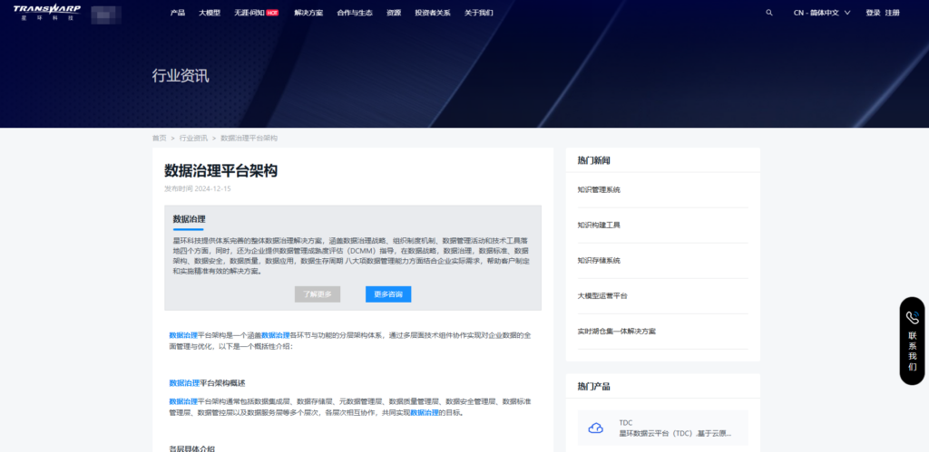929x452 pixels.
Task: Click the phone icon on contact widget
Action: (913, 317)
